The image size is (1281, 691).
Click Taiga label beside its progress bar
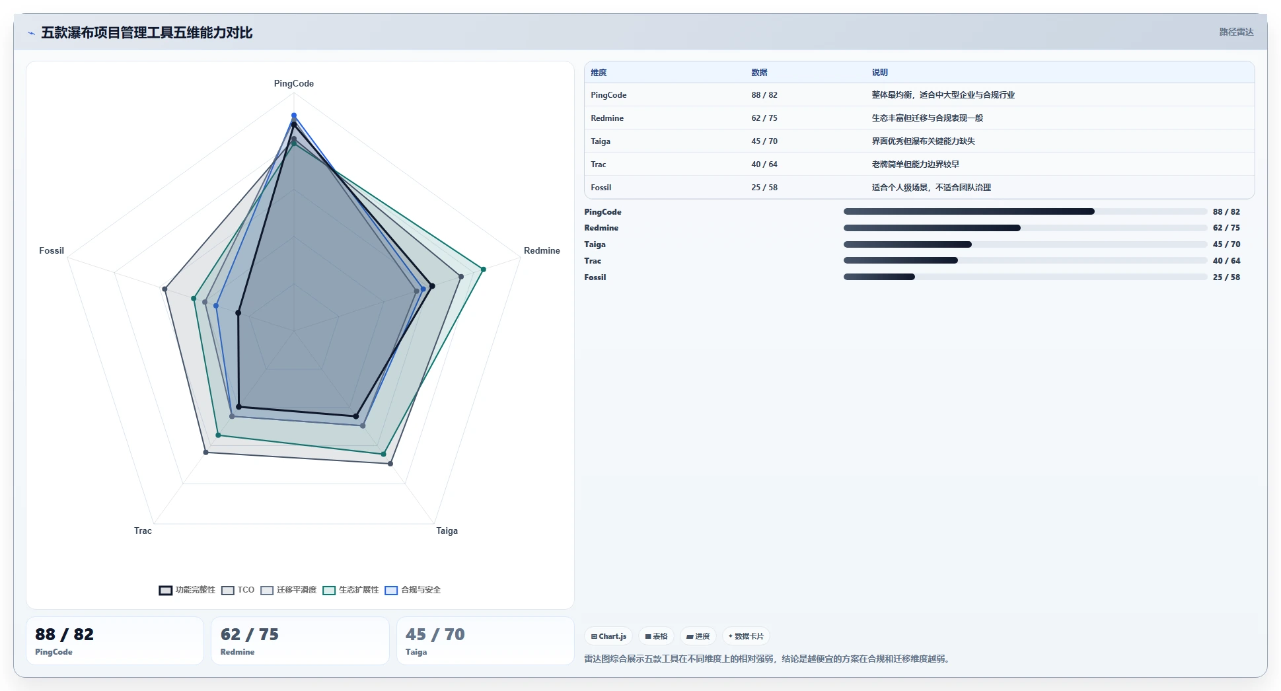coord(595,244)
